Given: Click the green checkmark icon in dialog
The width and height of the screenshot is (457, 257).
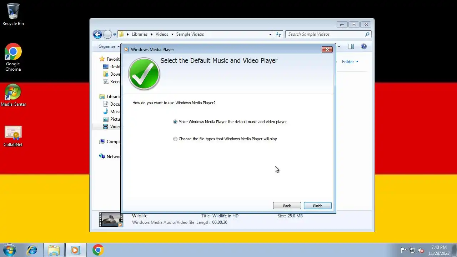Looking at the screenshot, I should click(144, 74).
